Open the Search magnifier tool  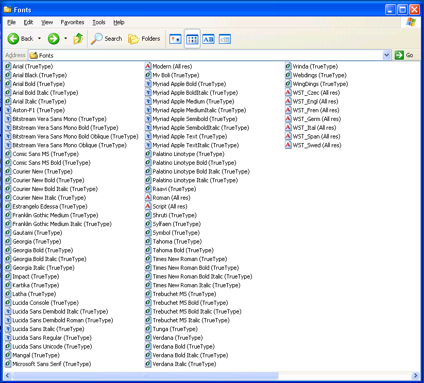106,39
